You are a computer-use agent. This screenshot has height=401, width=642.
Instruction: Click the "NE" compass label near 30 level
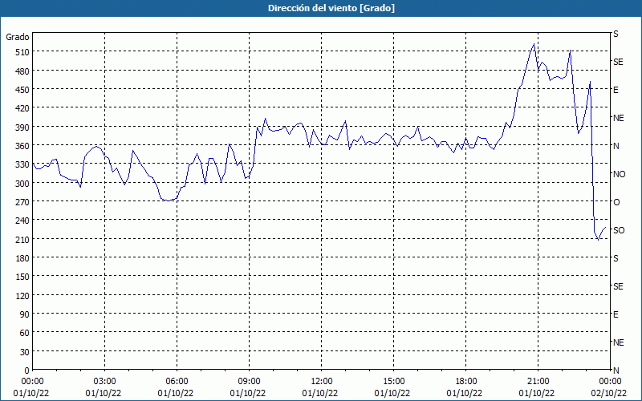click(618, 342)
